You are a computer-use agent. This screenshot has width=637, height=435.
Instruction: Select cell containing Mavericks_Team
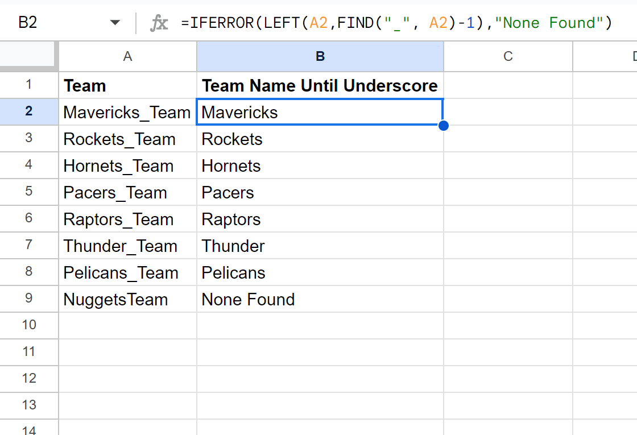click(127, 113)
